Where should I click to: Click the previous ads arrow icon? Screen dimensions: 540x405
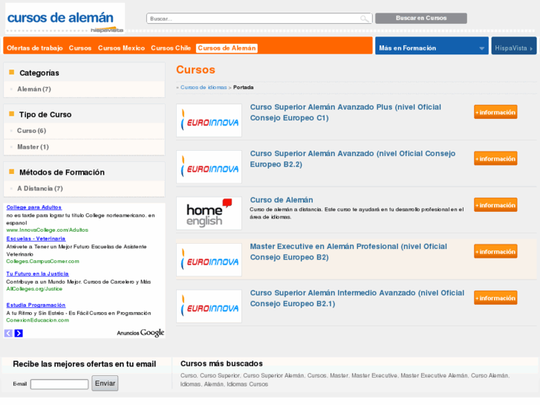click(x=8, y=333)
